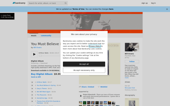Click the discography album cover thumbnail
Viewport: 170px width, 106px height.
[132, 102]
